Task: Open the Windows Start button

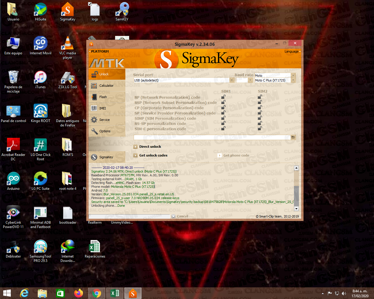Action: point(7,293)
